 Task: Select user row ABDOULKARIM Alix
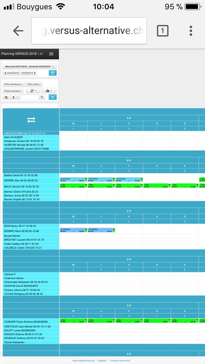tap(31, 133)
